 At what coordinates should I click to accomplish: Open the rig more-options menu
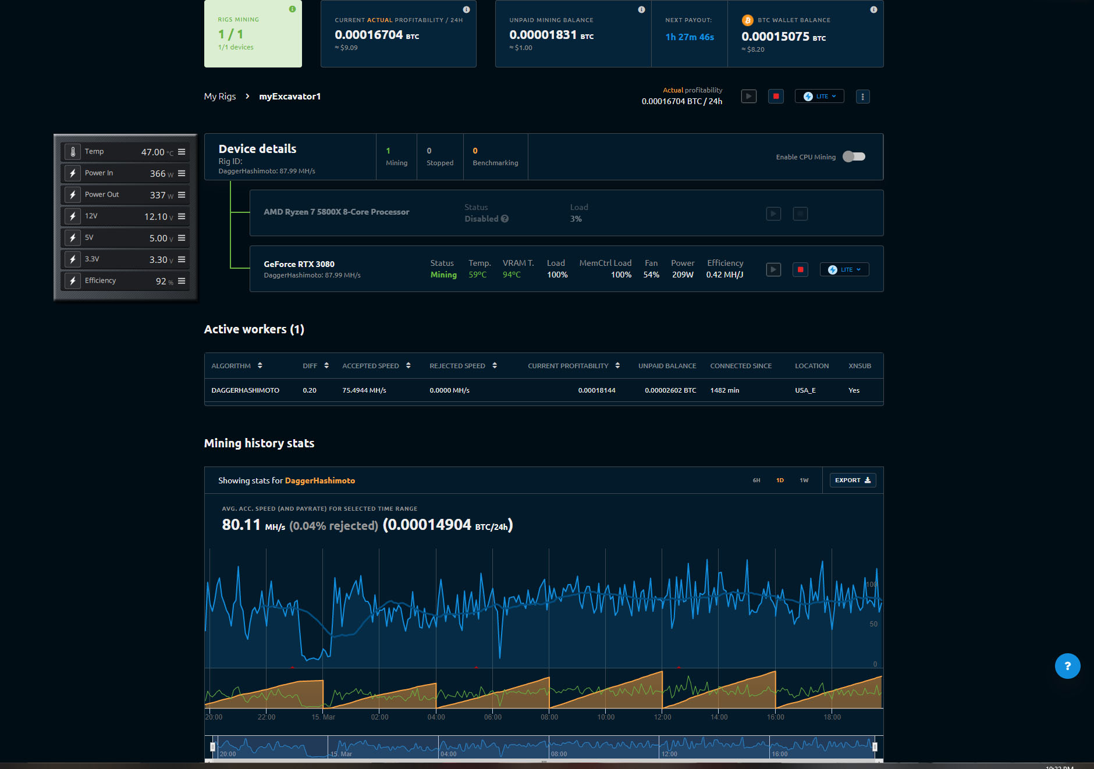click(862, 97)
